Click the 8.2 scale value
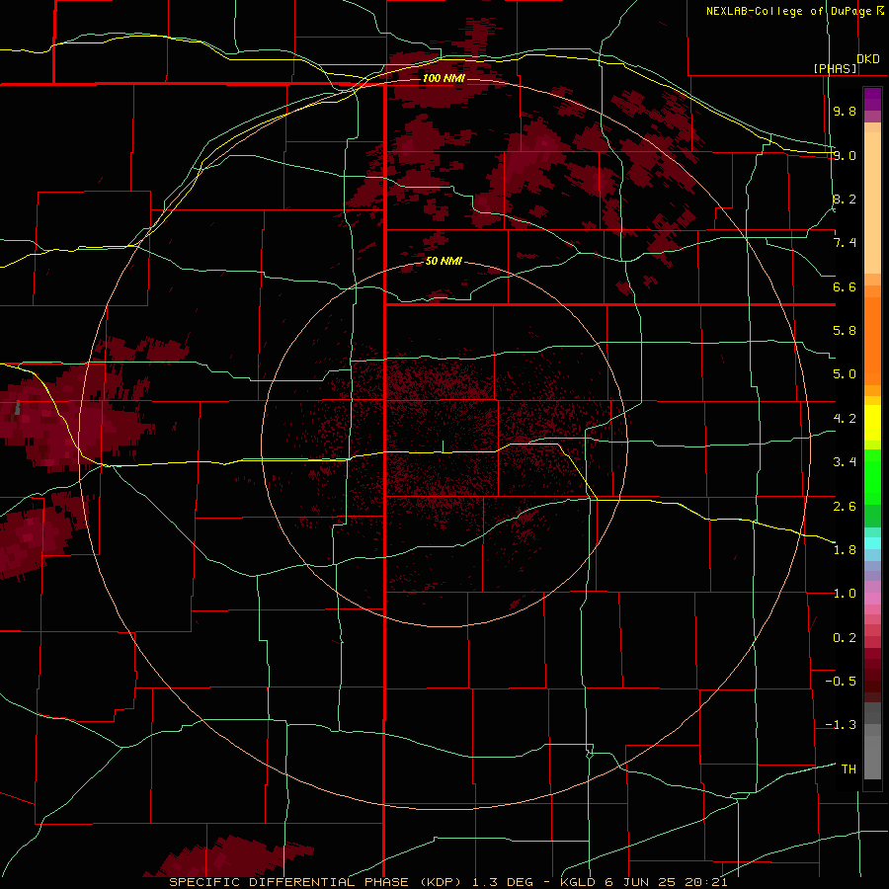The height and width of the screenshot is (889, 889). coord(845,200)
